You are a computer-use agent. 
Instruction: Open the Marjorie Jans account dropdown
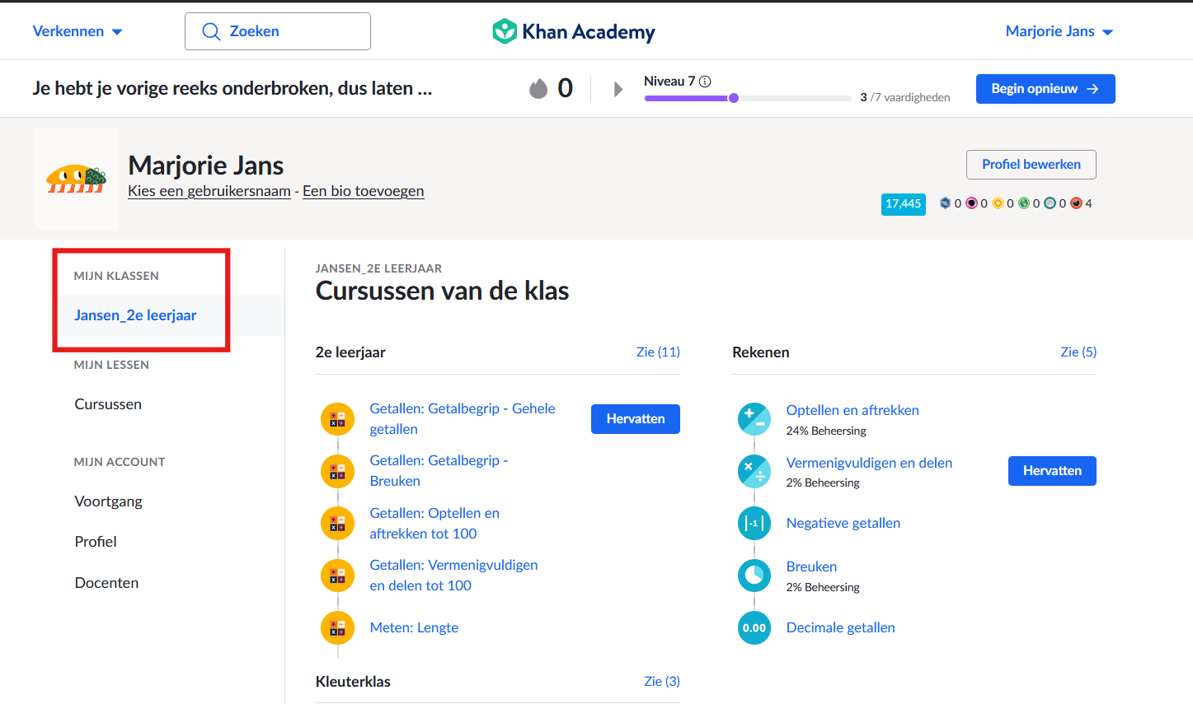(x=1059, y=31)
